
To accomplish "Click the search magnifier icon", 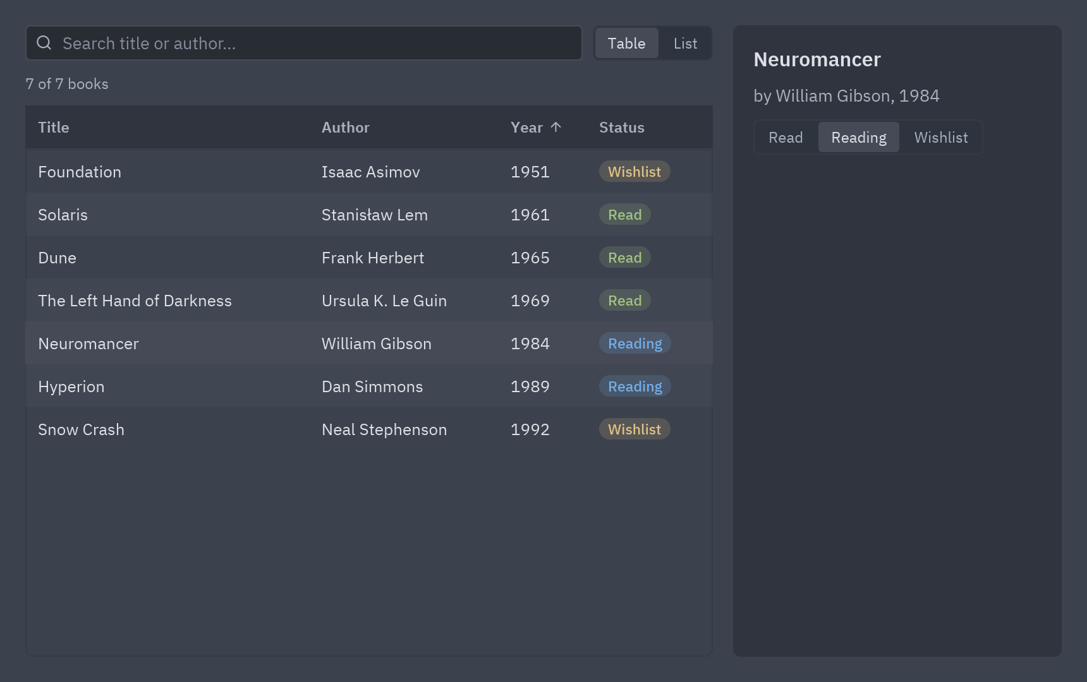I will tap(44, 43).
